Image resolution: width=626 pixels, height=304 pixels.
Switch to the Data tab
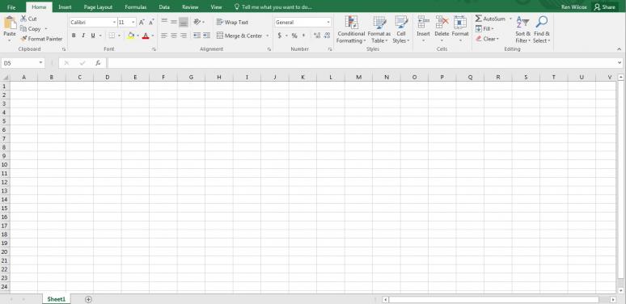[x=164, y=7]
